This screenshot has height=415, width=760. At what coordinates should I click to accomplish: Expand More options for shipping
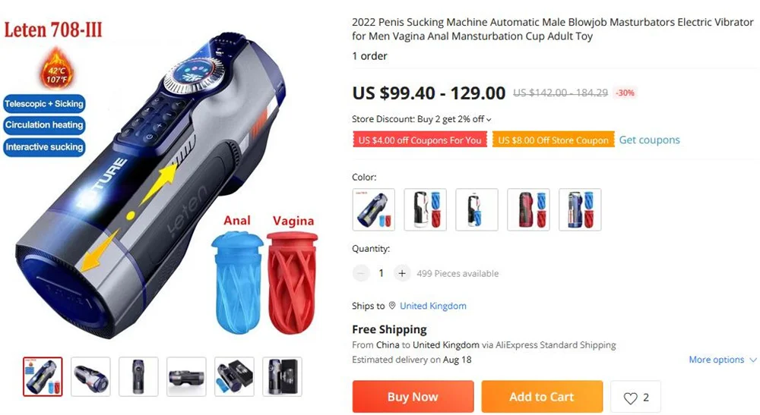[722, 360]
